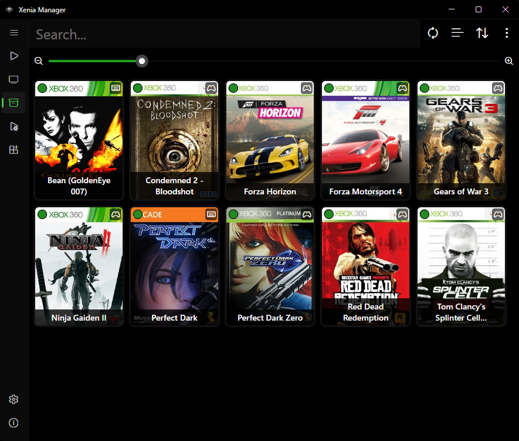The height and width of the screenshot is (441, 519).
Task: Click the "Red Dead Redemption" title text
Action: 366,312
